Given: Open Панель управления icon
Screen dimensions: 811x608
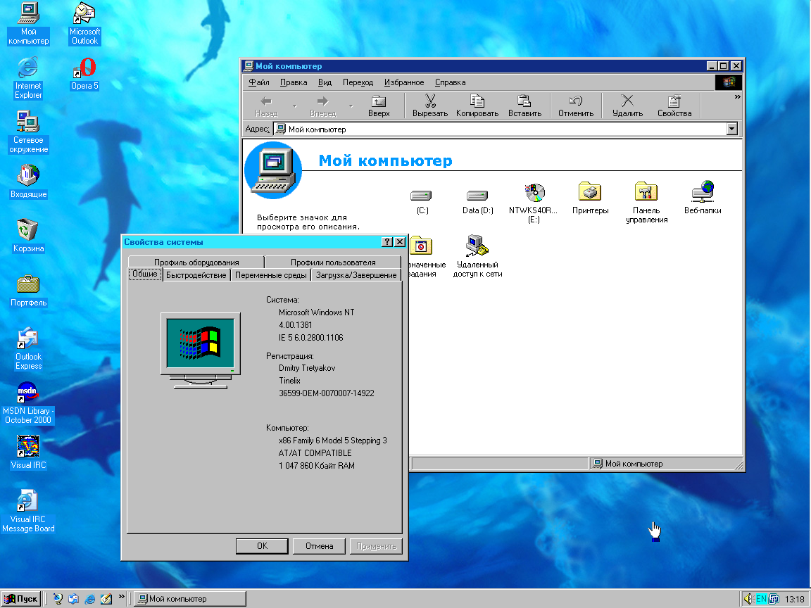Looking at the screenshot, I should pos(646,192).
